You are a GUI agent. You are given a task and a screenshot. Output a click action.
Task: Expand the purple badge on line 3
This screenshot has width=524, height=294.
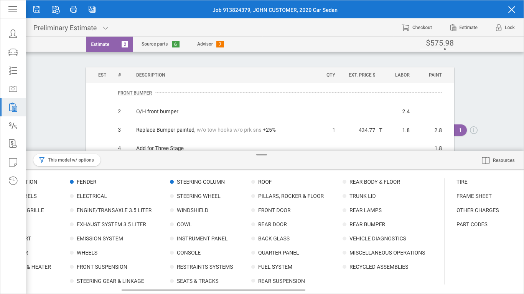tap(460, 130)
